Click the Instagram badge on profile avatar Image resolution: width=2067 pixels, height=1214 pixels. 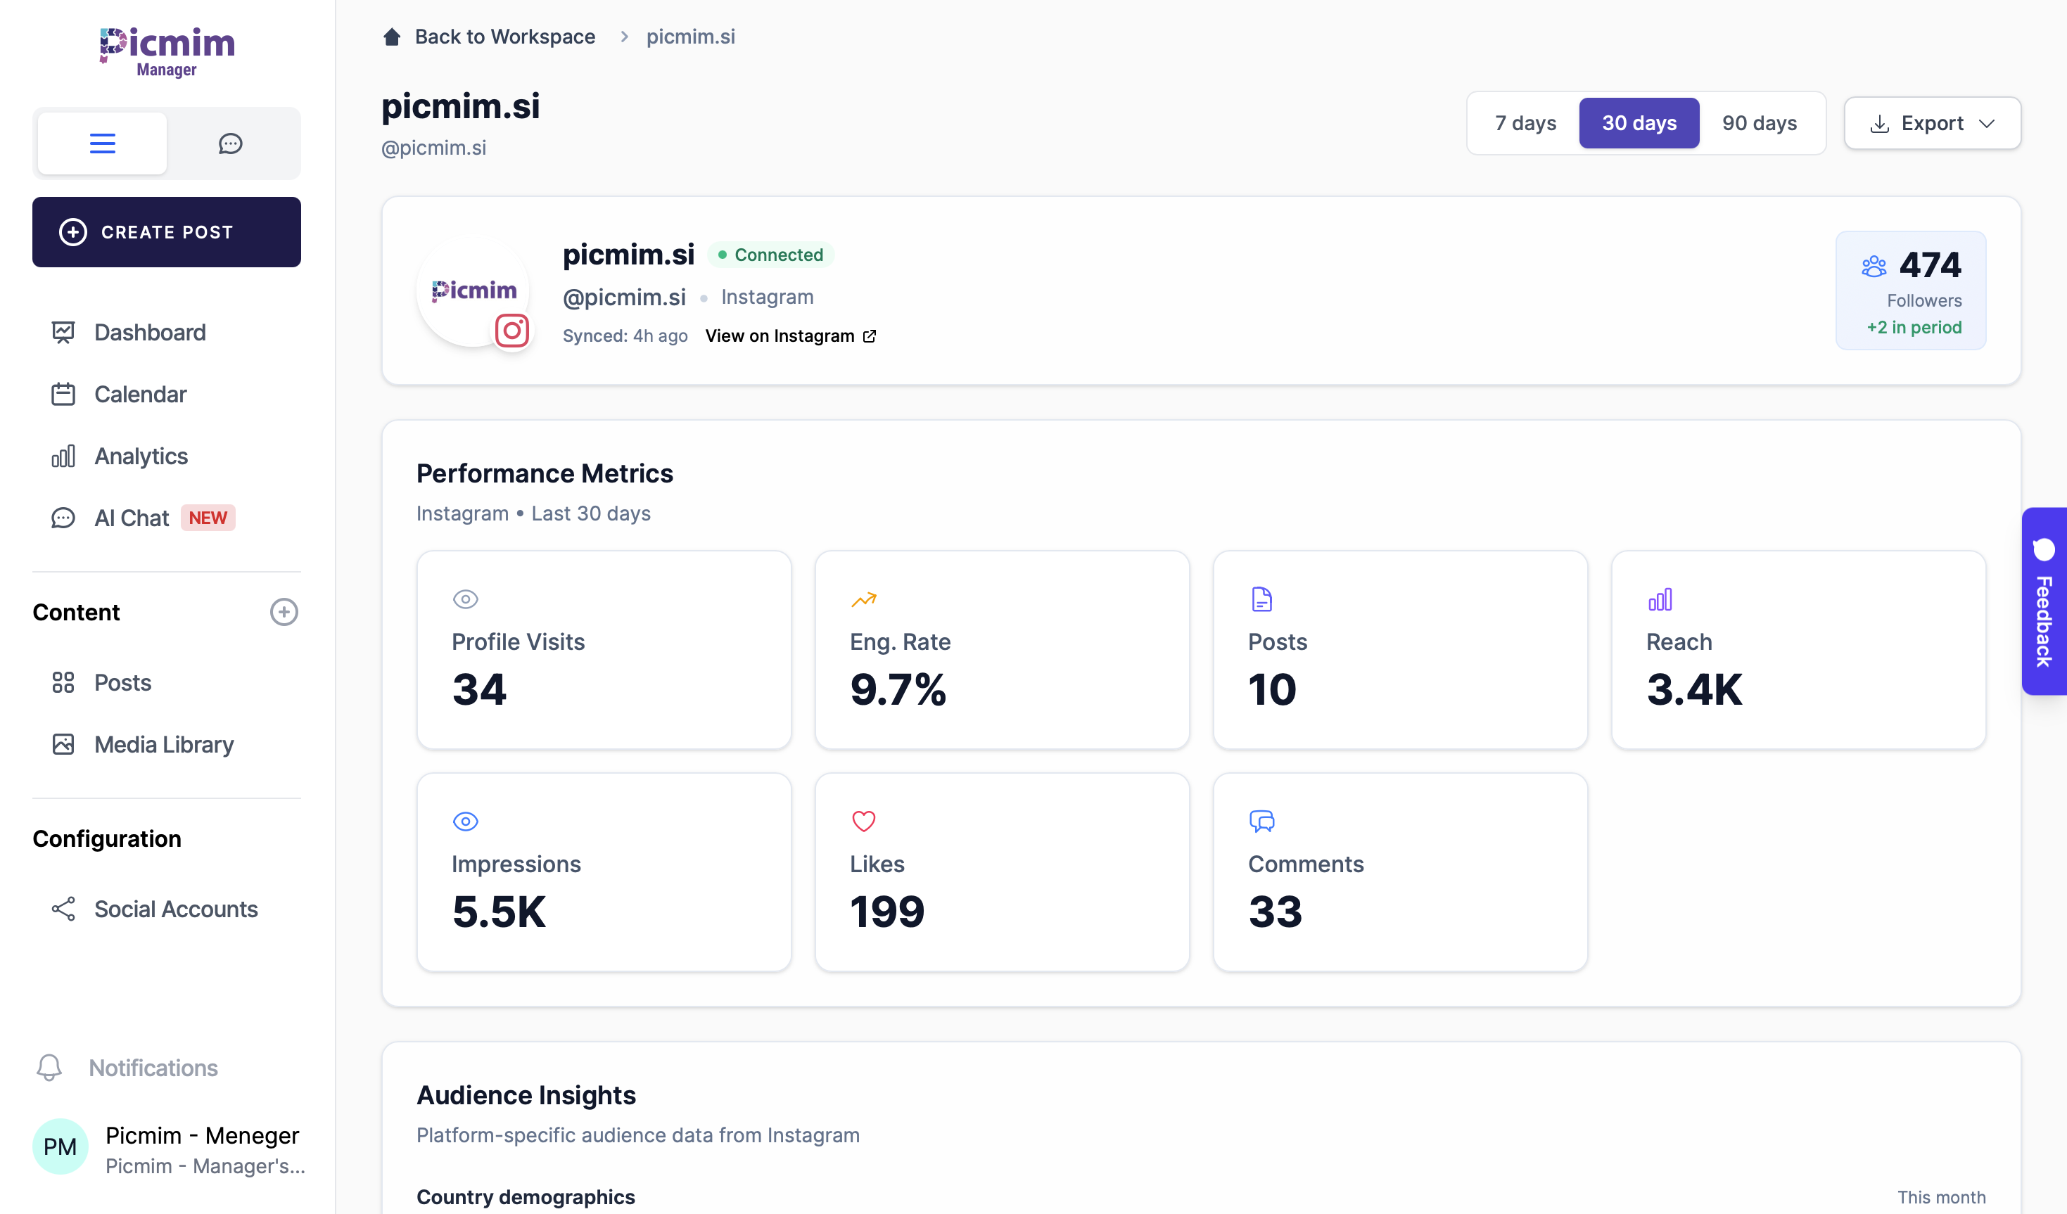tap(512, 331)
